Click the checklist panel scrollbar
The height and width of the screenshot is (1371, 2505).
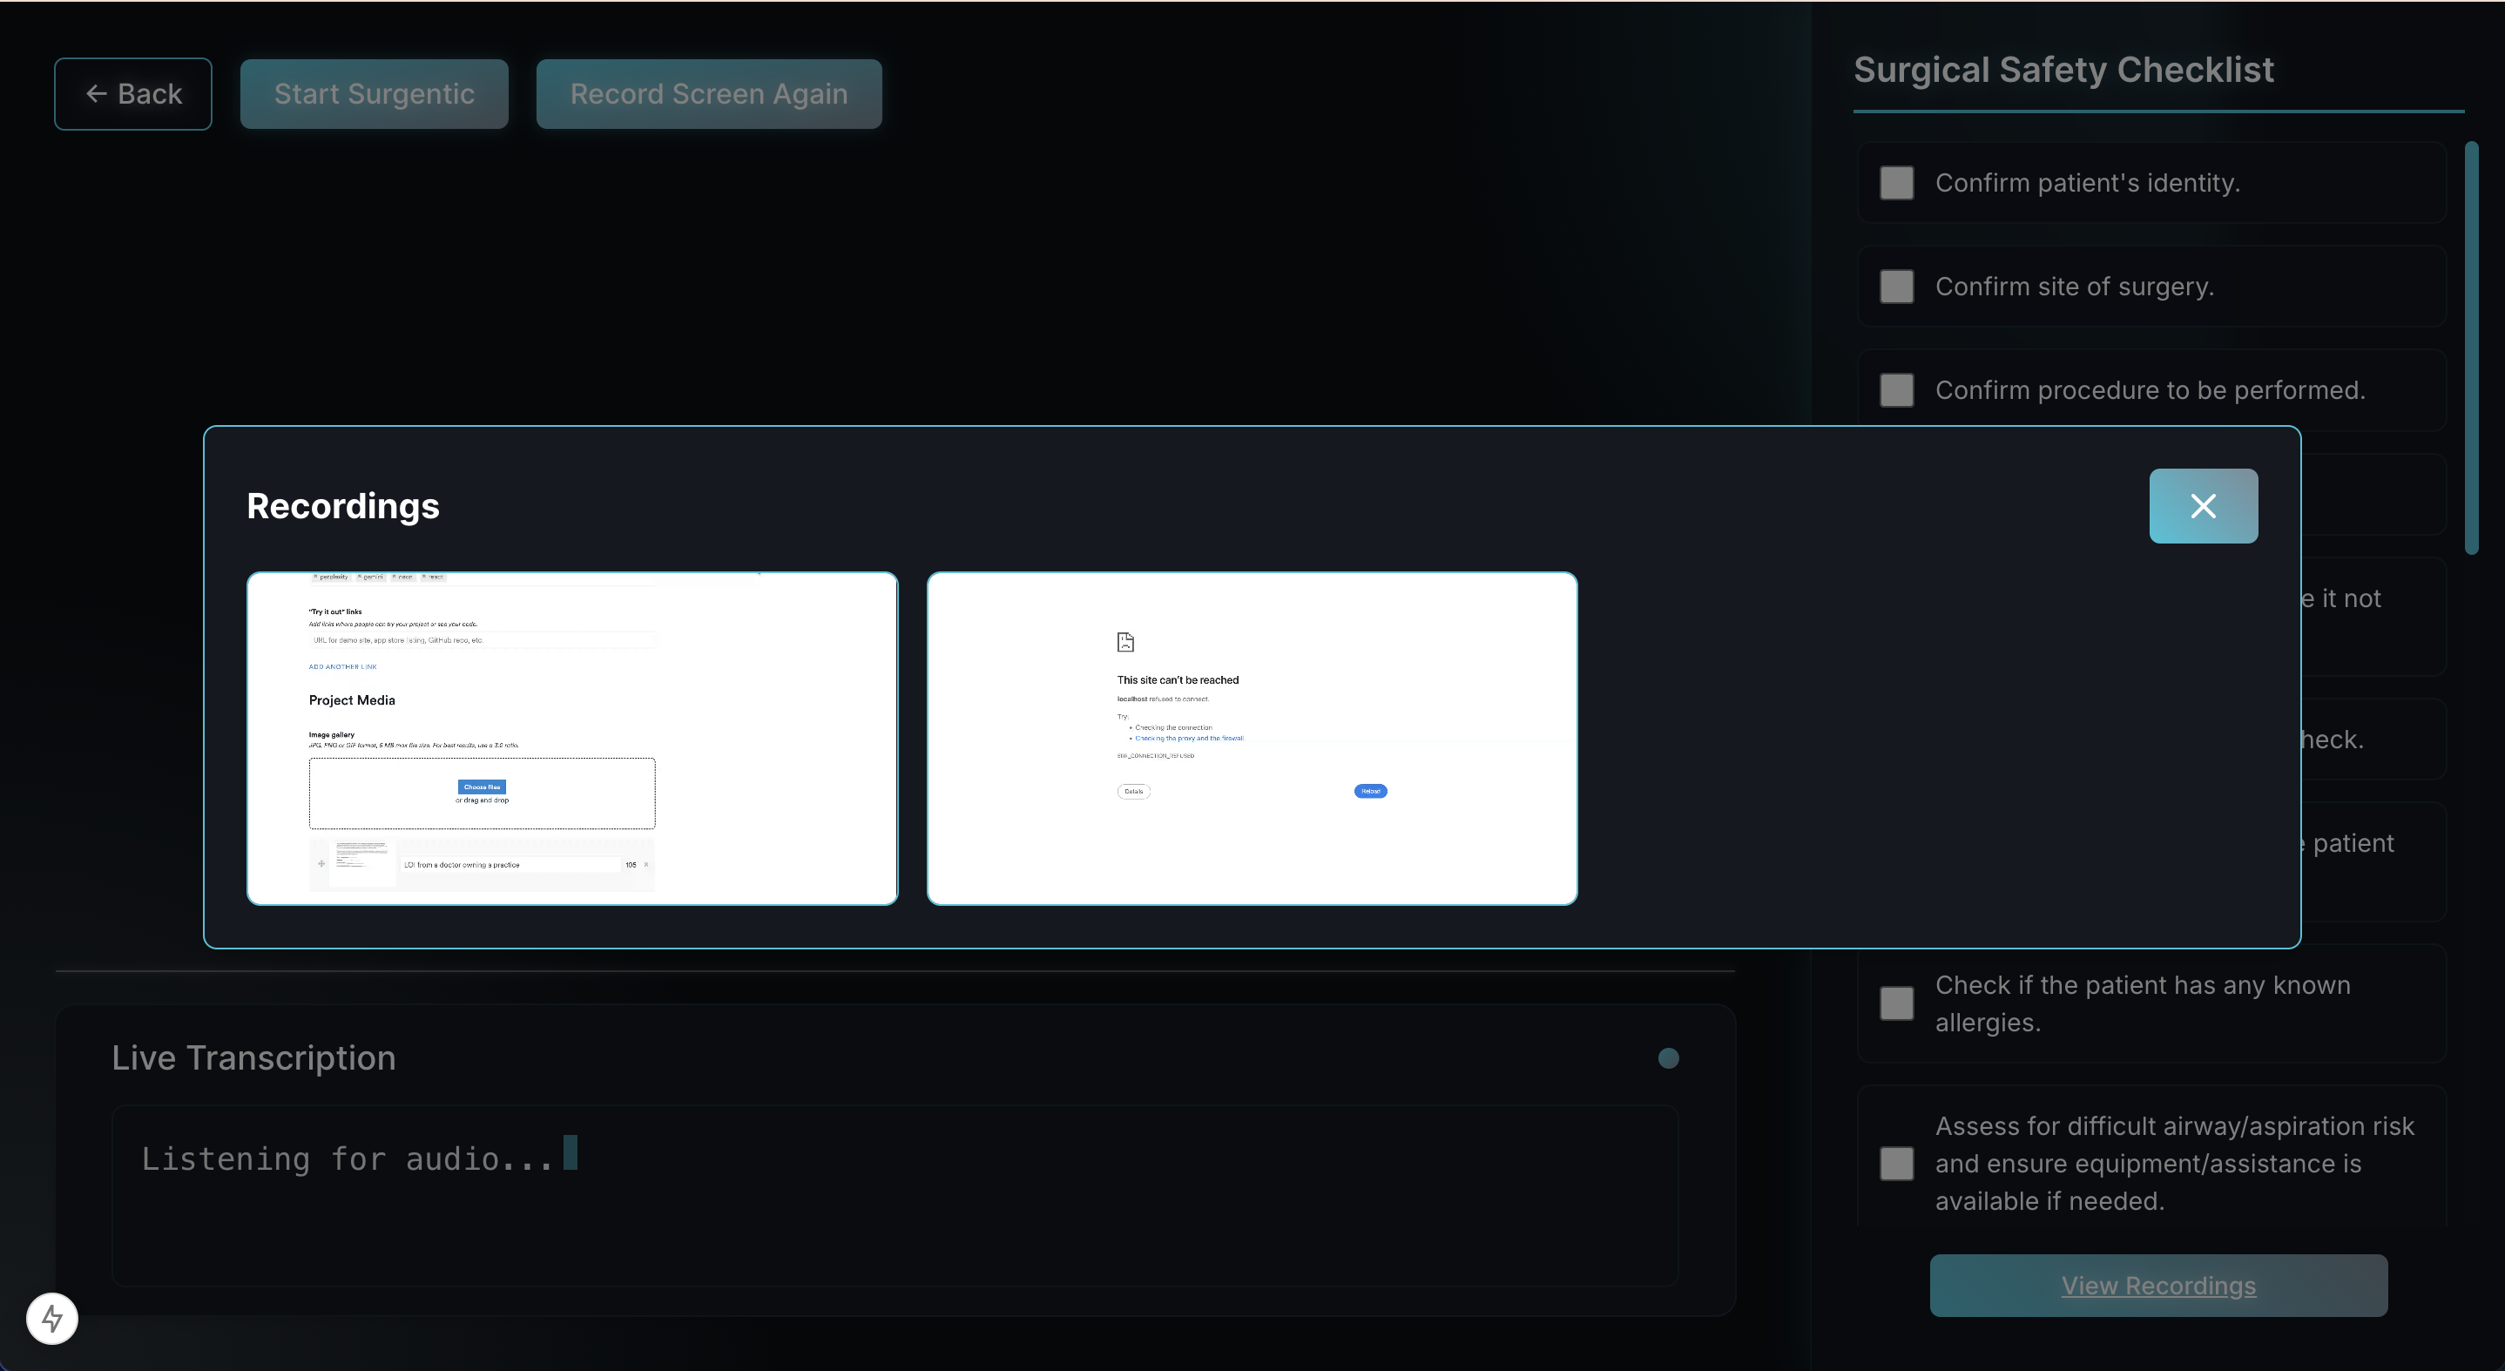click(x=2471, y=348)
